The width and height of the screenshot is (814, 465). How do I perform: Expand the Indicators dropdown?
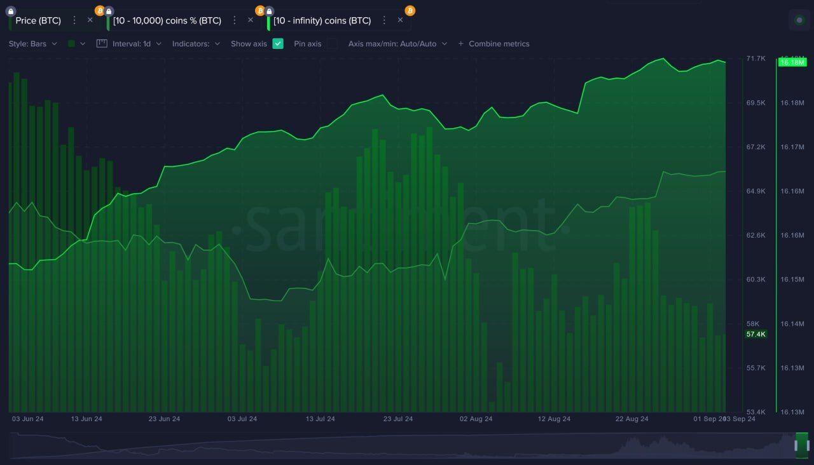(x=197, y=43)
